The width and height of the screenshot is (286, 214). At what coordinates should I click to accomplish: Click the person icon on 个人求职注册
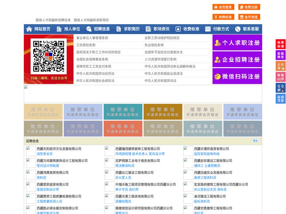coord(217,43)
